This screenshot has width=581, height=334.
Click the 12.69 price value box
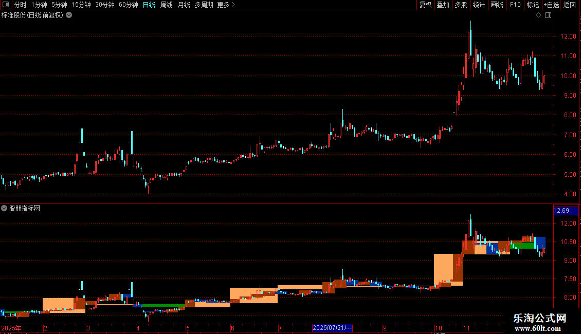(x=566, y=211)
